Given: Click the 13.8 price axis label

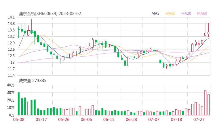Looking at the screenshot, I should pyautogui.click(x=11, y=24).
